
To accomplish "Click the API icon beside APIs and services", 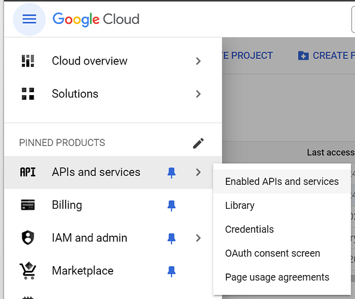I will (x=28, y=172).
